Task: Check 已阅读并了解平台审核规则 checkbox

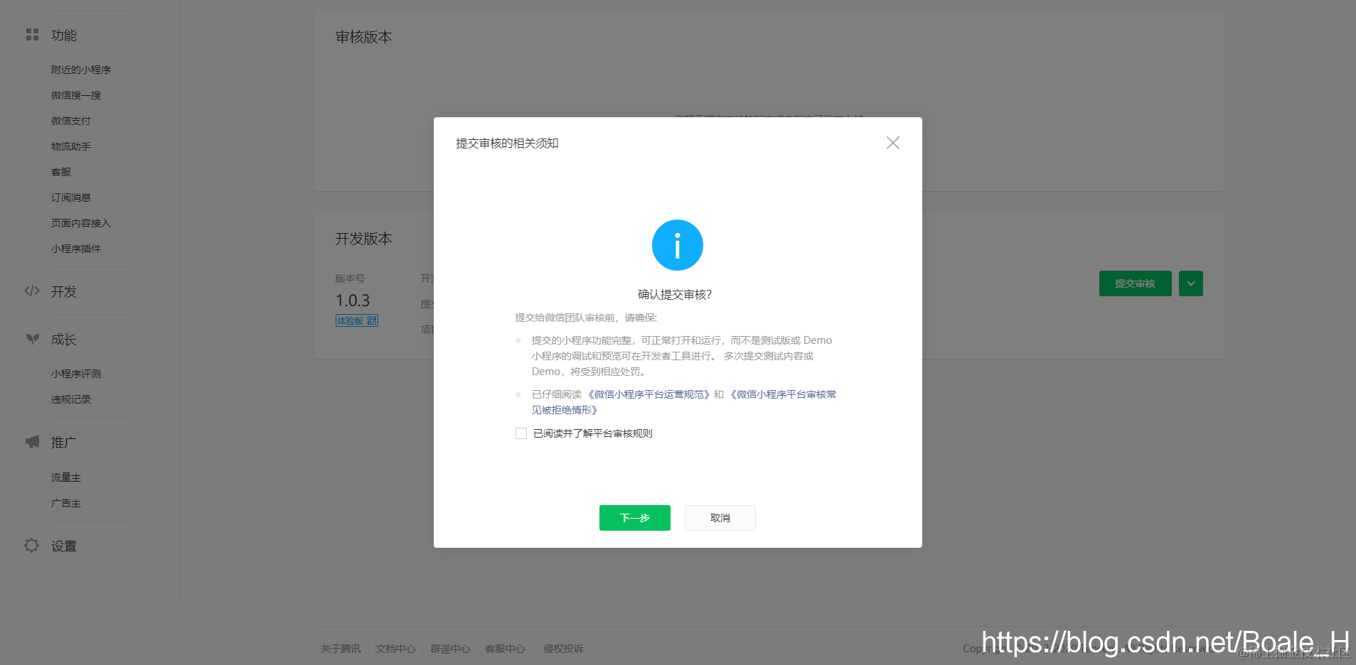Action: [520, 433]
